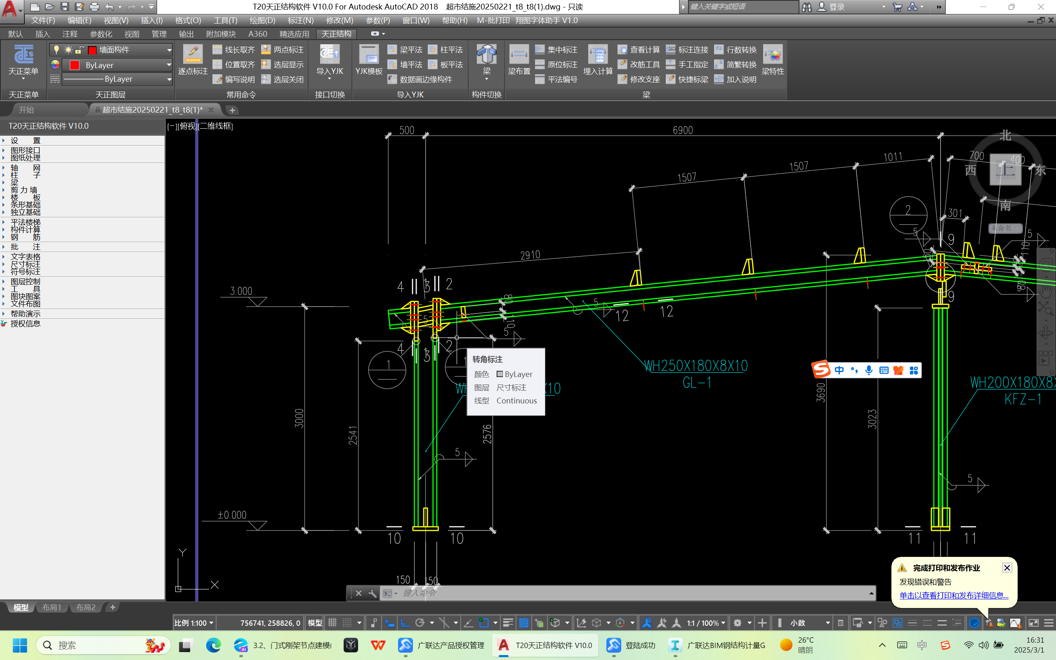1056x660 pixels.
Task: Click the 标注连接 tool
Action: click(x=687, y=50)
